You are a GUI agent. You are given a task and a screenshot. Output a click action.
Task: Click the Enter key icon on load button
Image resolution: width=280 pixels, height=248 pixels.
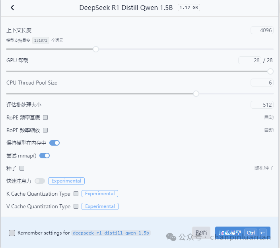coord(262,233)
